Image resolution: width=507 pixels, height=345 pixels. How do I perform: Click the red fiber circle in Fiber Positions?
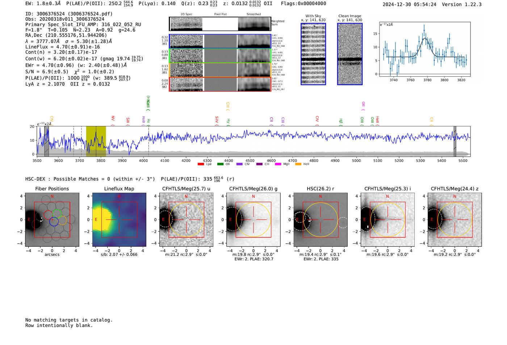pyautogui.click(x=48, y=215)
